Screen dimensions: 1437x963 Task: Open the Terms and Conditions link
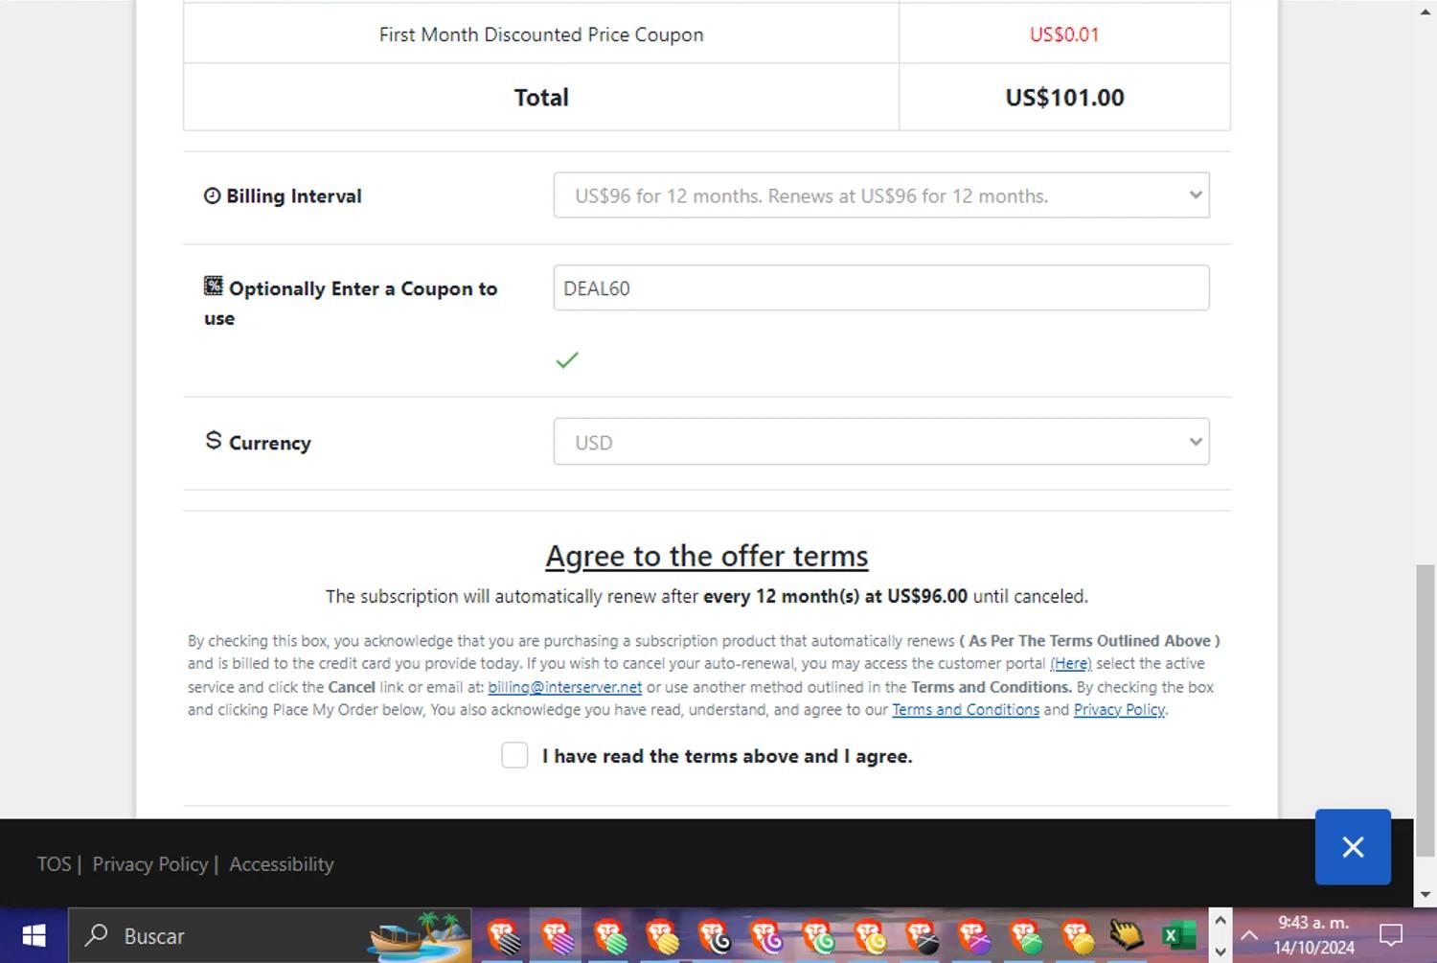point(965,710)
